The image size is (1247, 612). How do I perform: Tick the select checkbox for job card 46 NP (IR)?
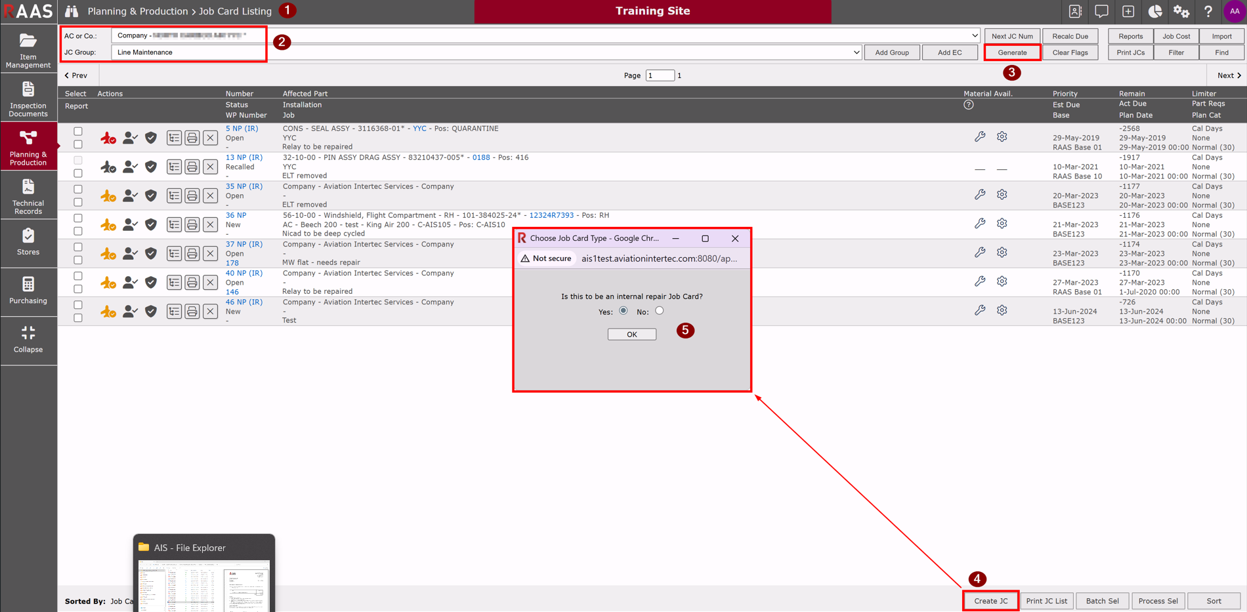click(x=78, y=304)
